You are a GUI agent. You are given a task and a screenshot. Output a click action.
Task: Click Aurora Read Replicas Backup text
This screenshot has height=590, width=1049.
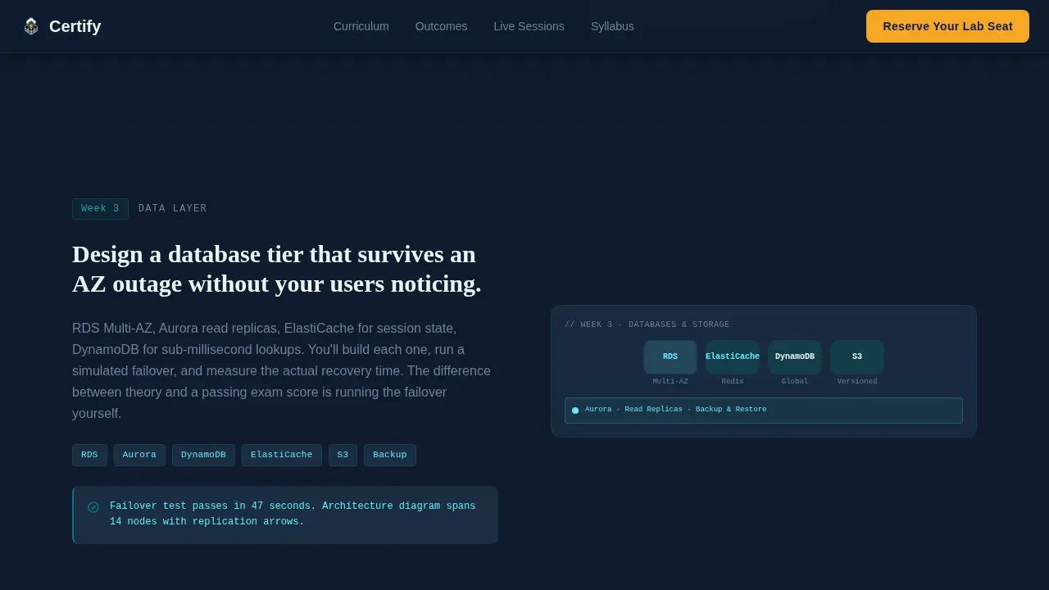(676, 410)
